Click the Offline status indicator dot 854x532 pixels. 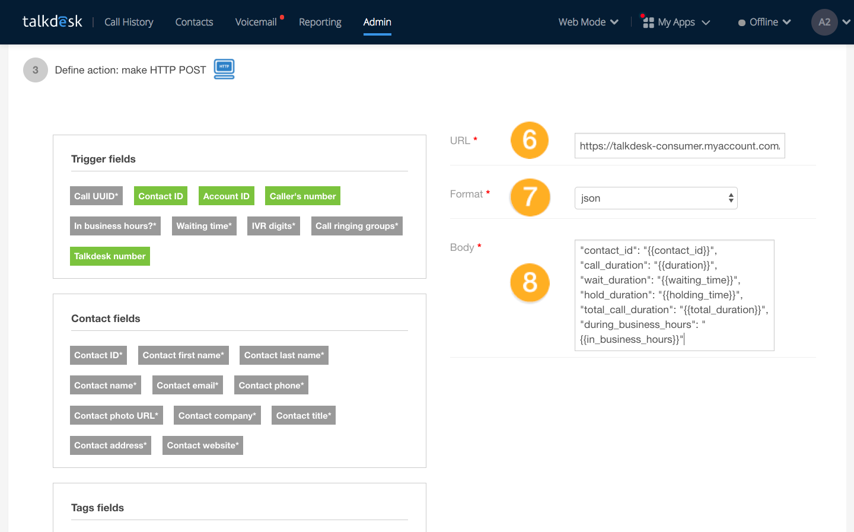pyautogui.click(x=741, y=22)
